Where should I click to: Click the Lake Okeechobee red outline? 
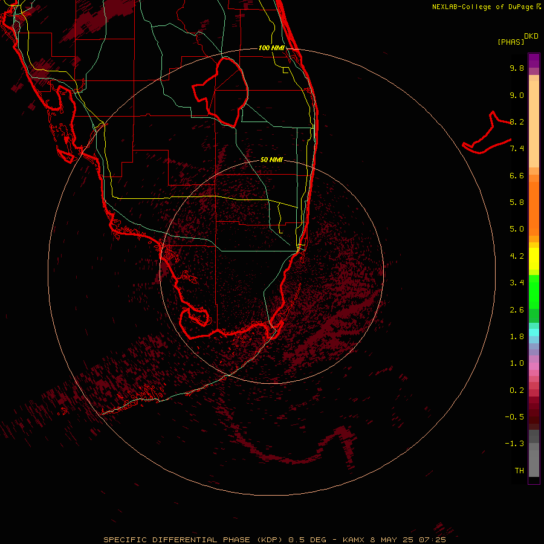pyautogui.click(x=221, y=92)
